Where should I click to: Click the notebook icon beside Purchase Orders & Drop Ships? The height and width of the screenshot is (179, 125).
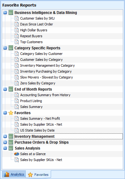(11, 142)
